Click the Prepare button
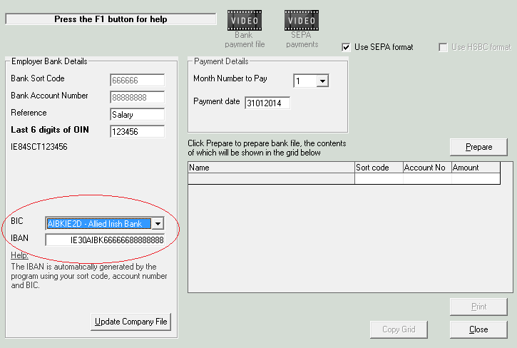Viewport: 517px width, 348px height. [x=478, y=147]
